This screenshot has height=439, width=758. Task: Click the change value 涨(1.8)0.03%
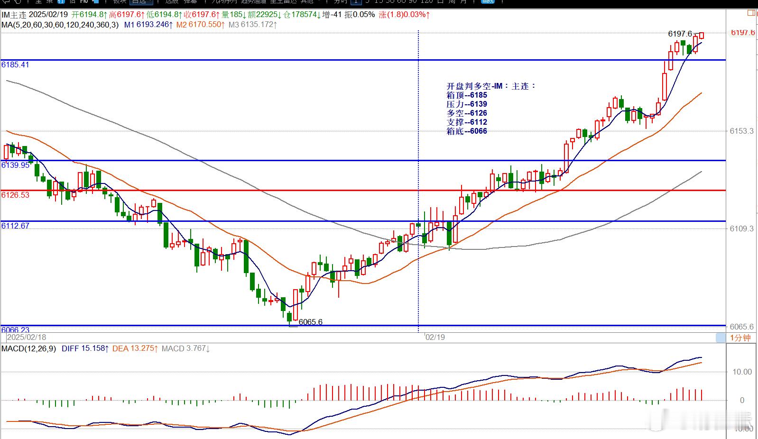405,15
